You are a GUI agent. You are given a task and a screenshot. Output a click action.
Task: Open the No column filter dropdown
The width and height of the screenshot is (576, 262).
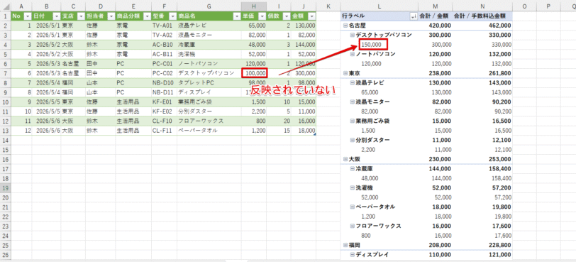[x=28, y=16]
